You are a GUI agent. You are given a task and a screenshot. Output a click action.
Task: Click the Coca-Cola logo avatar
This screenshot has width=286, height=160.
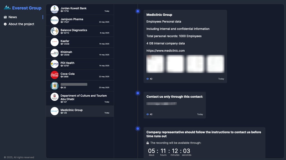coord(54,75)
